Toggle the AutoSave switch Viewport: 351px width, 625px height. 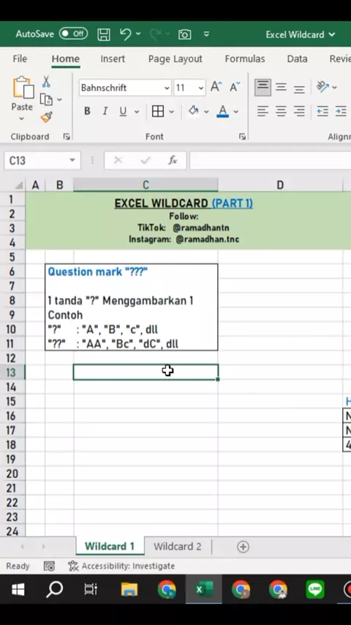pos(73,34)
